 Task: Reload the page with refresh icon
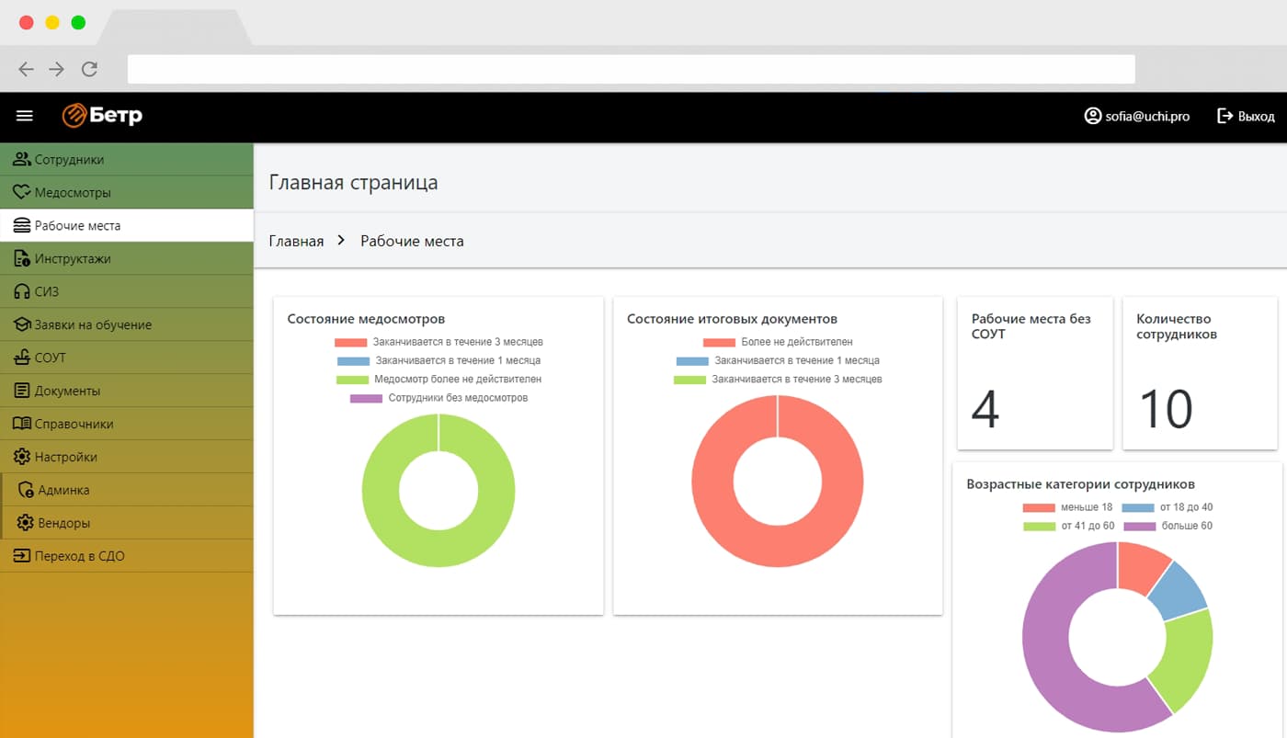click(x=89, y=69)
